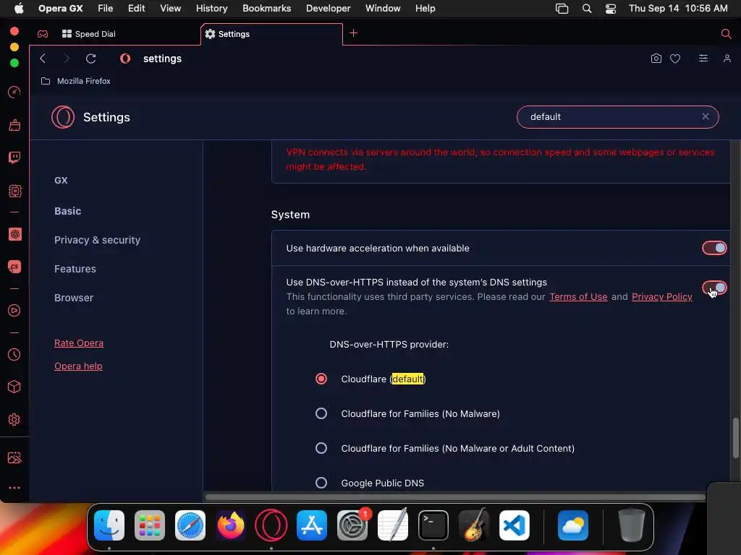
Task: Go to Basic settings section
Action: [67, 211]
